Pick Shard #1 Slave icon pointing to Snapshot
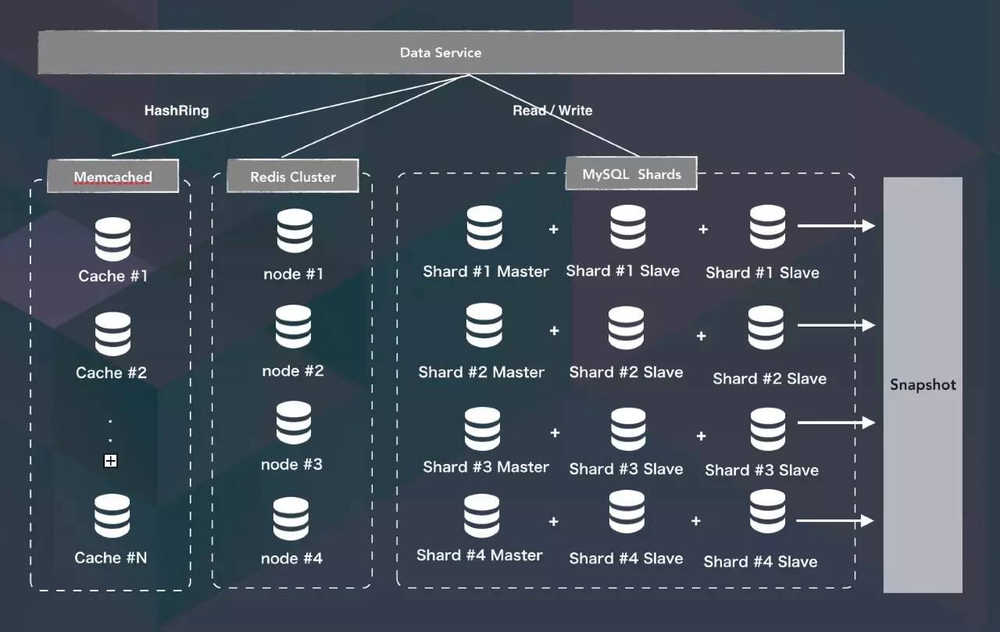The height and width of the screenshot is (632, 1000). (x=767, y=227)
